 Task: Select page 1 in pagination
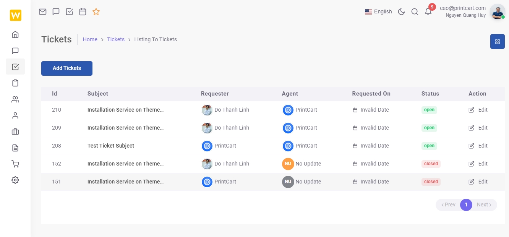(466, 205)
